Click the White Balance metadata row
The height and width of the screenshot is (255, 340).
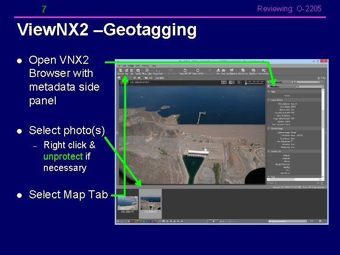click(287, 104)
